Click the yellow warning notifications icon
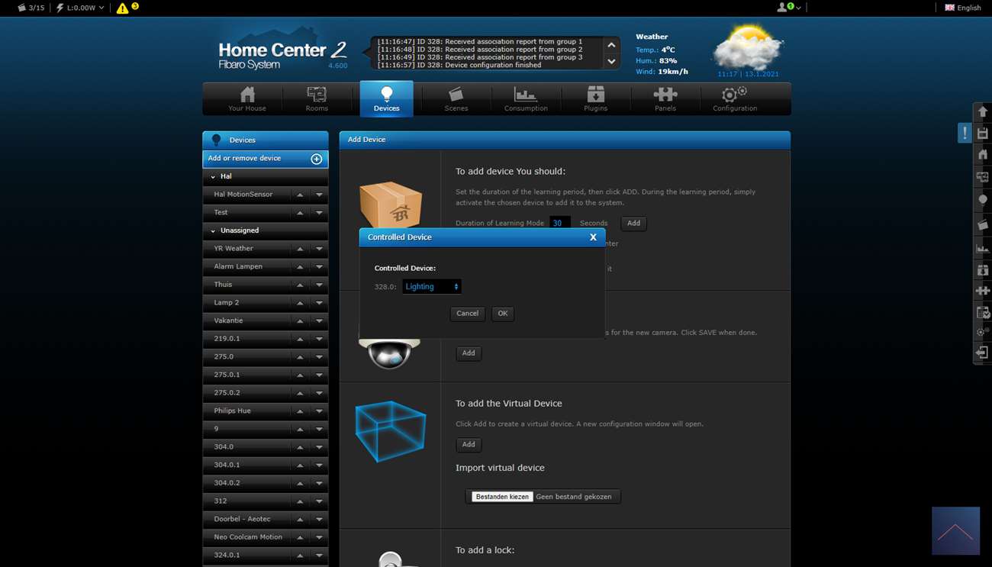The width and height of the screenshot is (992, 567). tap(123, 8)
